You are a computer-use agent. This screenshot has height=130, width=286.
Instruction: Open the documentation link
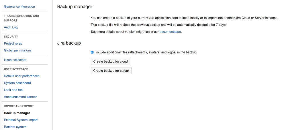[170, 32]
